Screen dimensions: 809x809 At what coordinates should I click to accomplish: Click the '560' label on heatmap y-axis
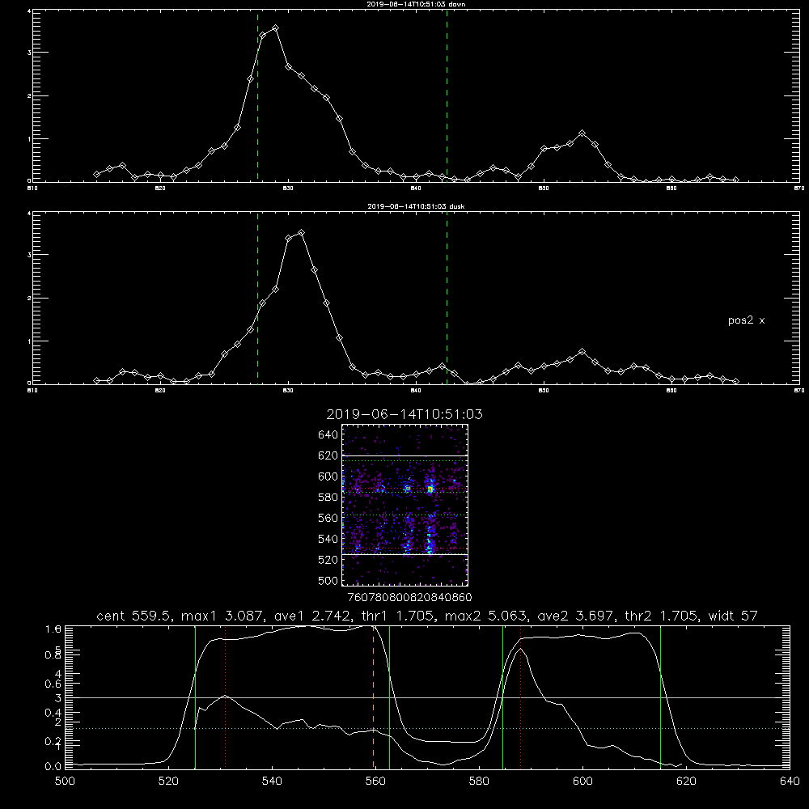(328, 518)
